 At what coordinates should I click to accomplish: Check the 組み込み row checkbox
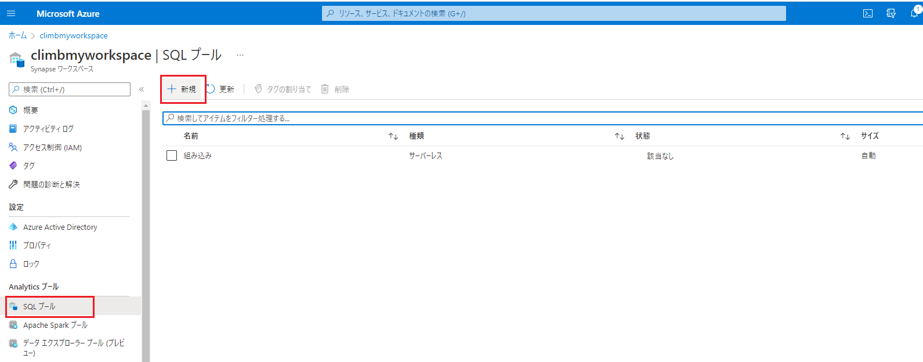pyautogui.click(x=172, y=155)
